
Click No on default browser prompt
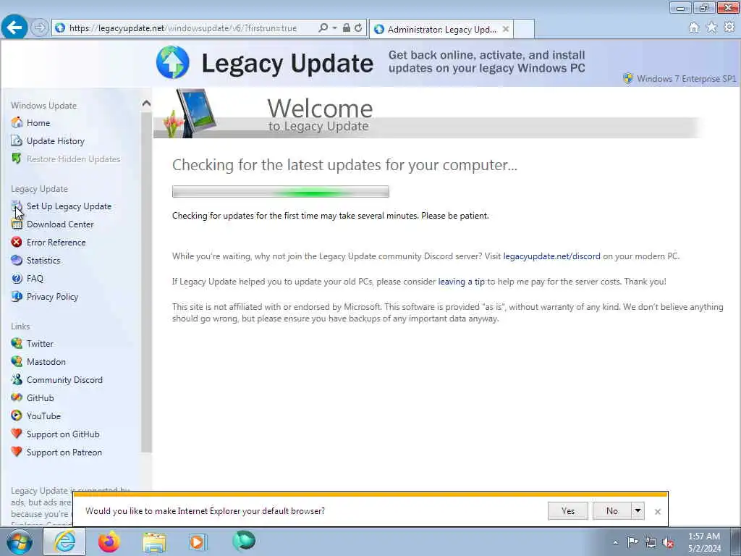(612, 510)
